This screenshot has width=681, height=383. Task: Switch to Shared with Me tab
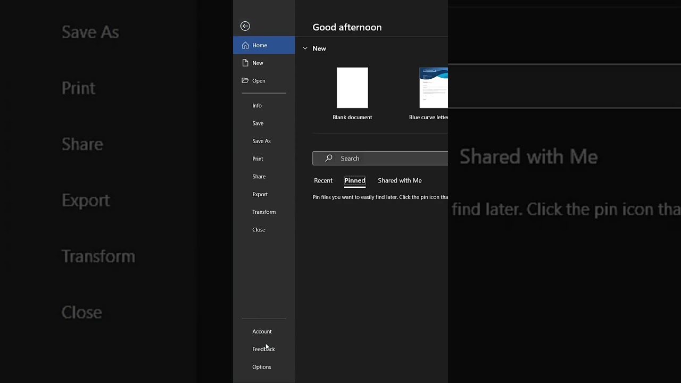400,180
